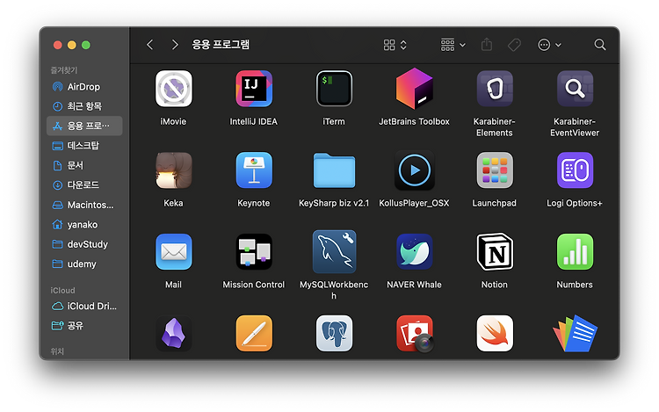
Task: Select the Launchpad icon
Action: tap(495, 170)
